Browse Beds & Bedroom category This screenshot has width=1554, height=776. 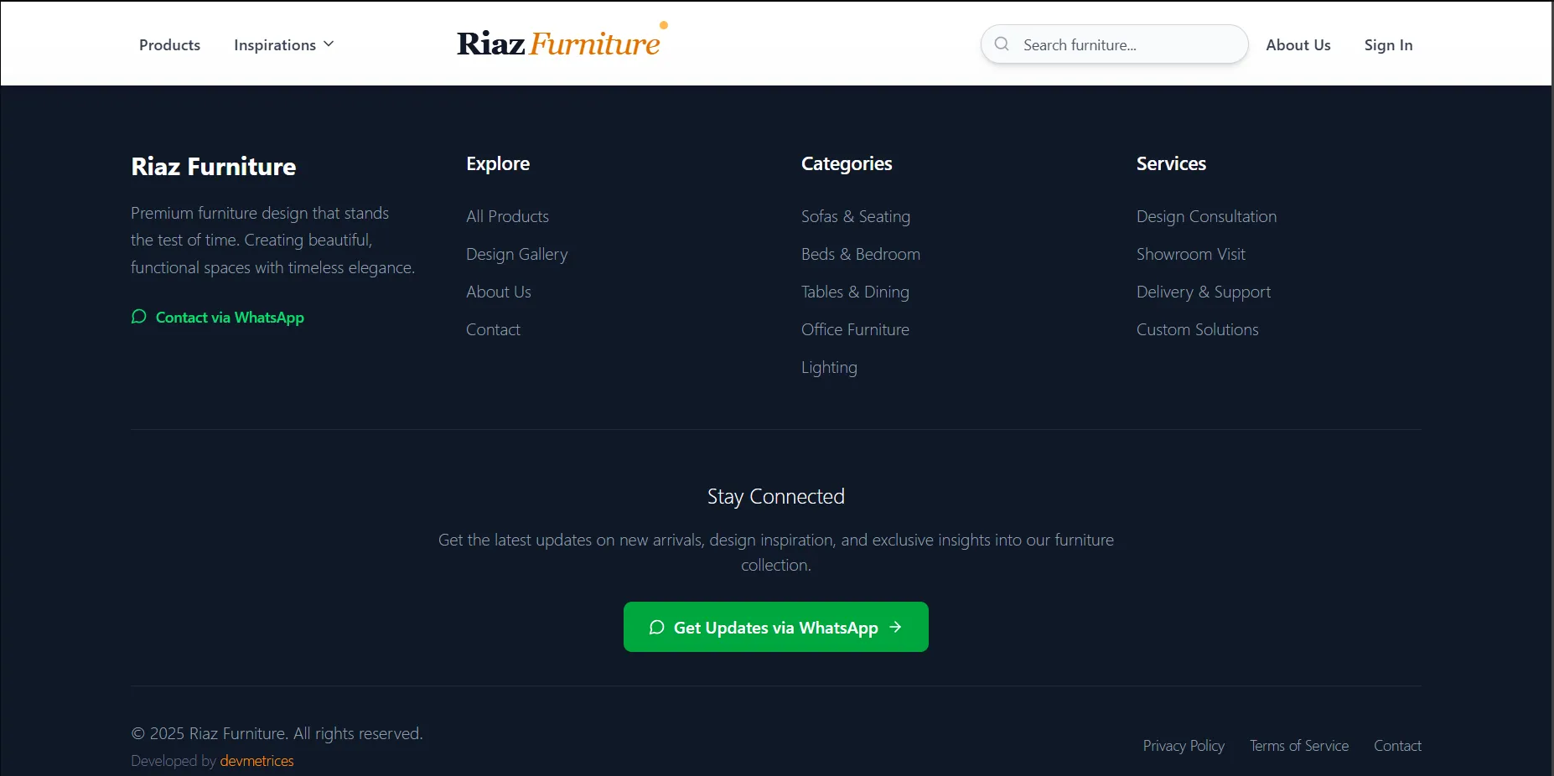point(861,254)
